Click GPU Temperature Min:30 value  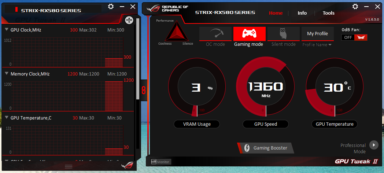pos(114,118)
